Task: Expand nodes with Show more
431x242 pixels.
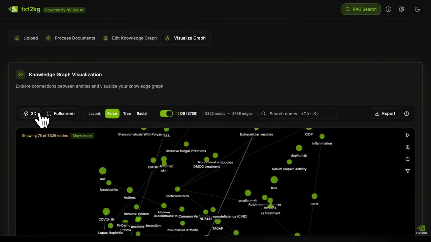Action: click(82, 136)
